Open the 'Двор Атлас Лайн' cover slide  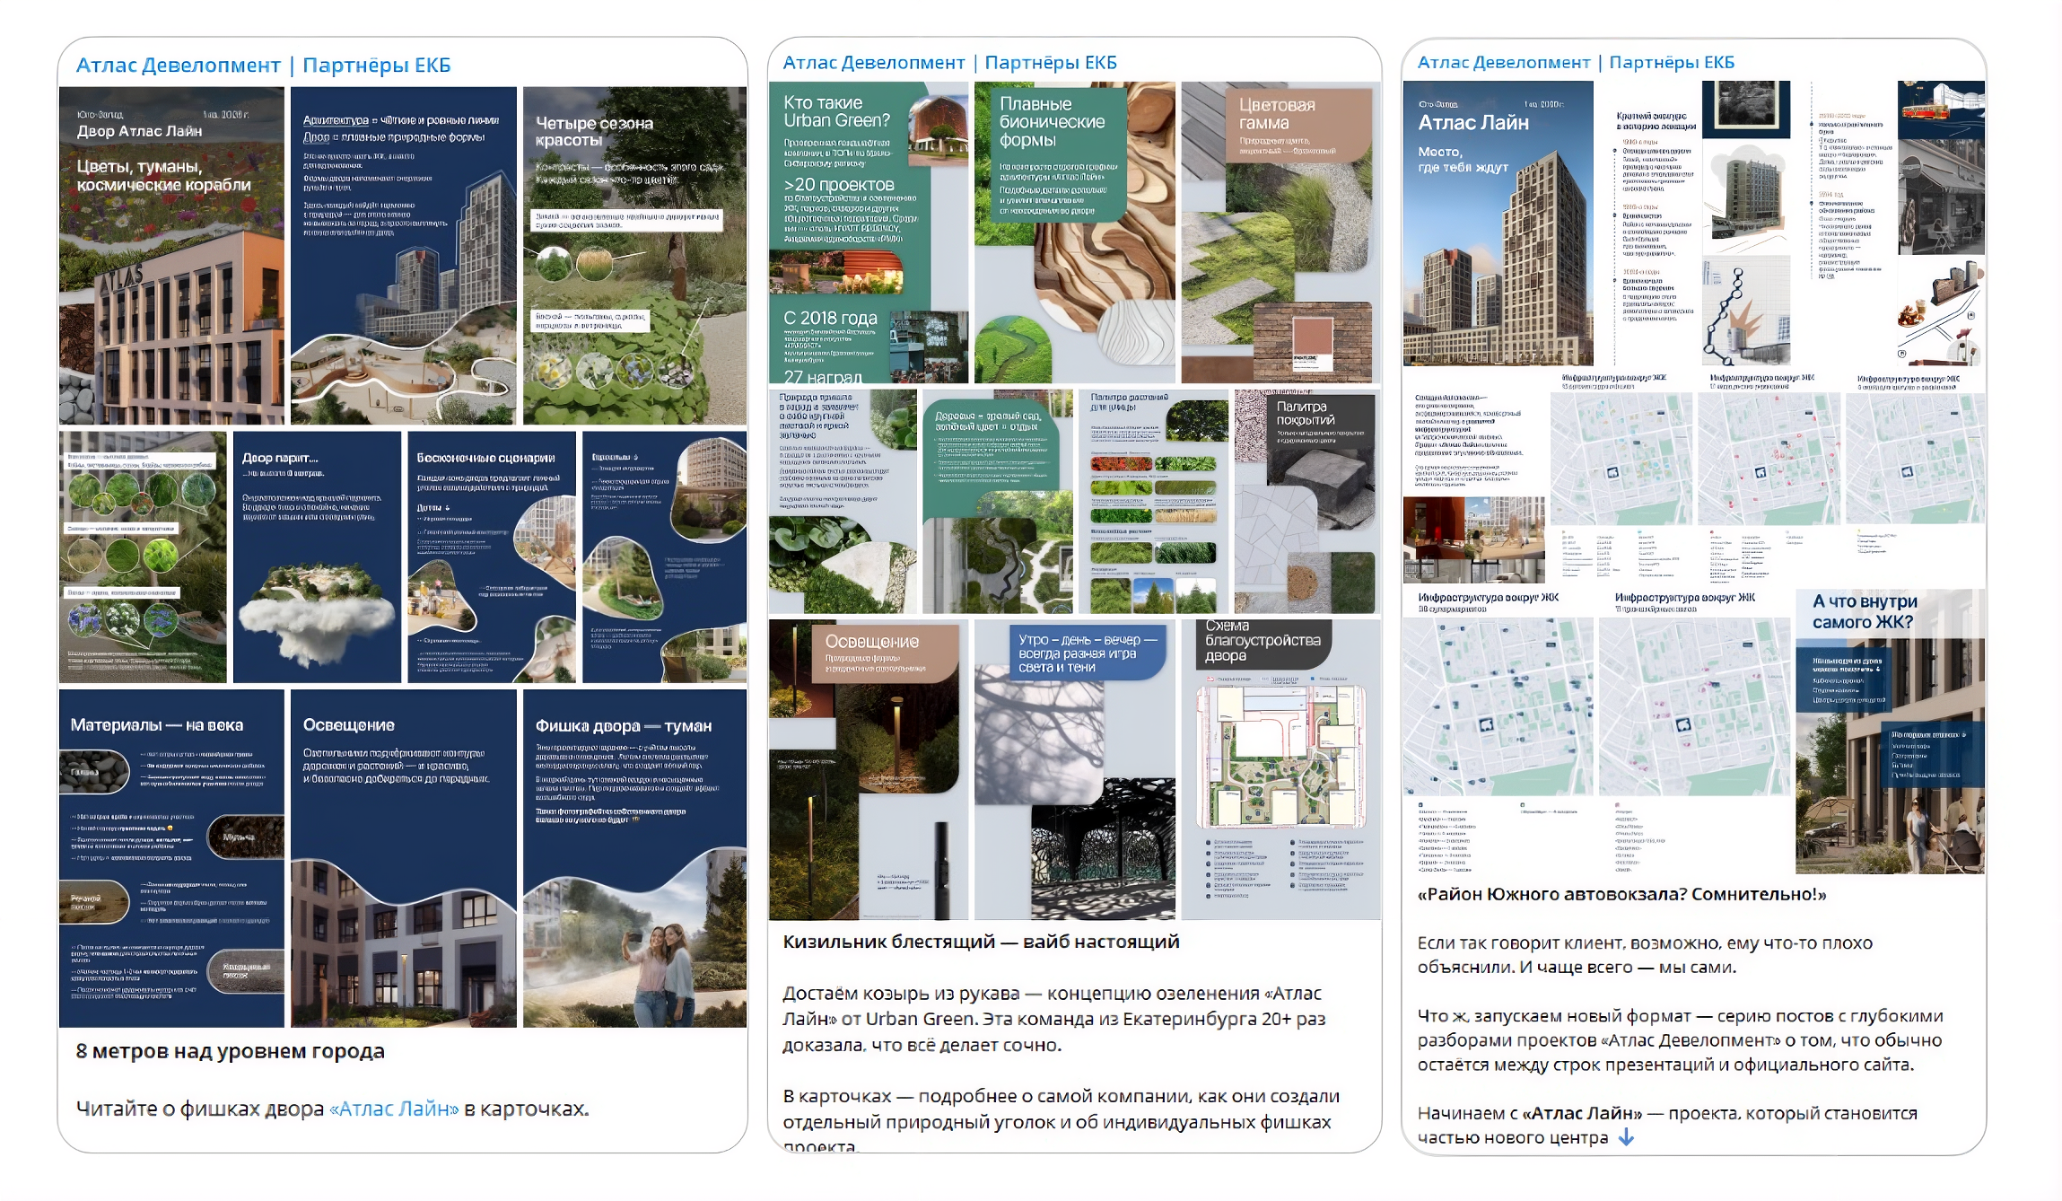pos(171,256)
